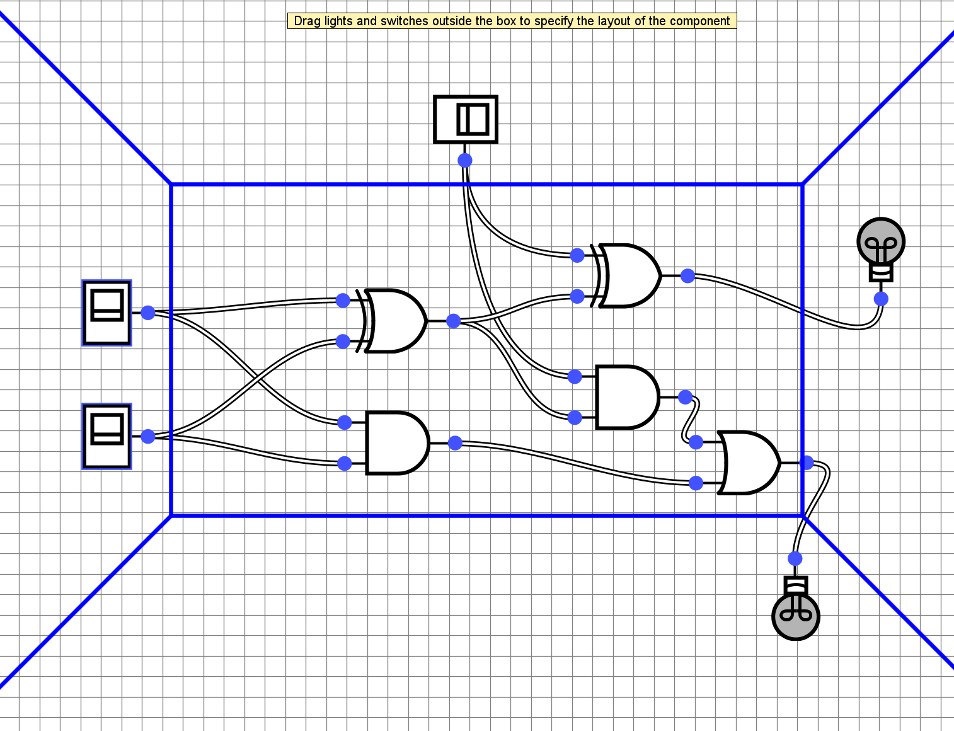Click the right AND gate's top input dot
Viewport: 954px width, 731px height.
575,377
